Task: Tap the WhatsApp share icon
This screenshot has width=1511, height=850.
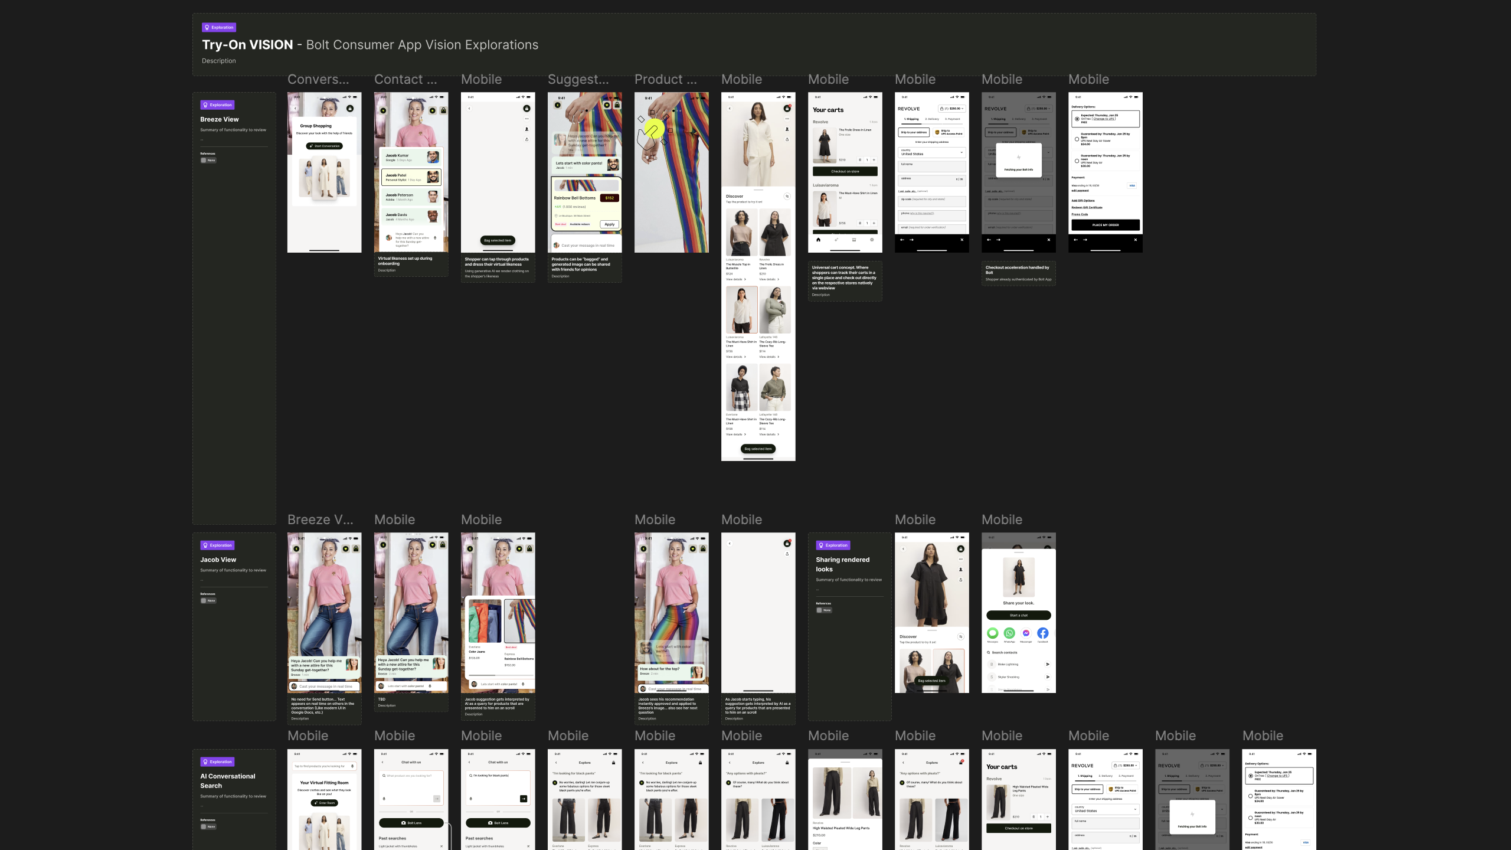Action: 1009,633
